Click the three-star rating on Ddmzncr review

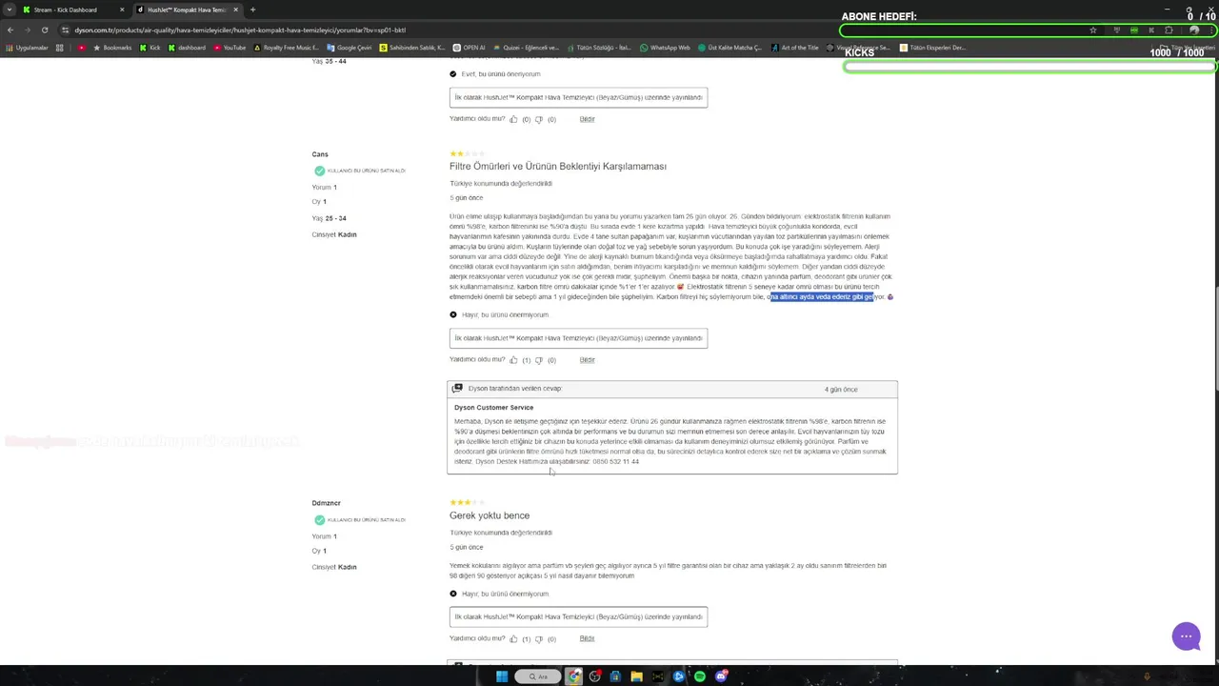click(467, 502)
